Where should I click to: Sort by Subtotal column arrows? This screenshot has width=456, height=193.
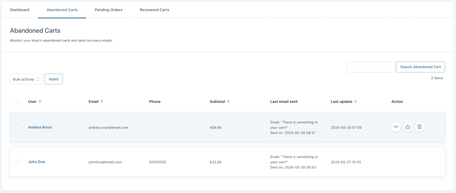tap(228, 102)
